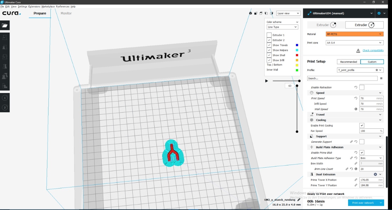Toggle the Generate Support checkbox

(362, 142)
